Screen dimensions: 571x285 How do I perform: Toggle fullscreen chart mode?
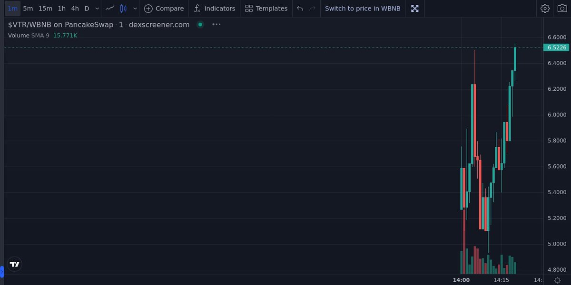pos(415,8)
